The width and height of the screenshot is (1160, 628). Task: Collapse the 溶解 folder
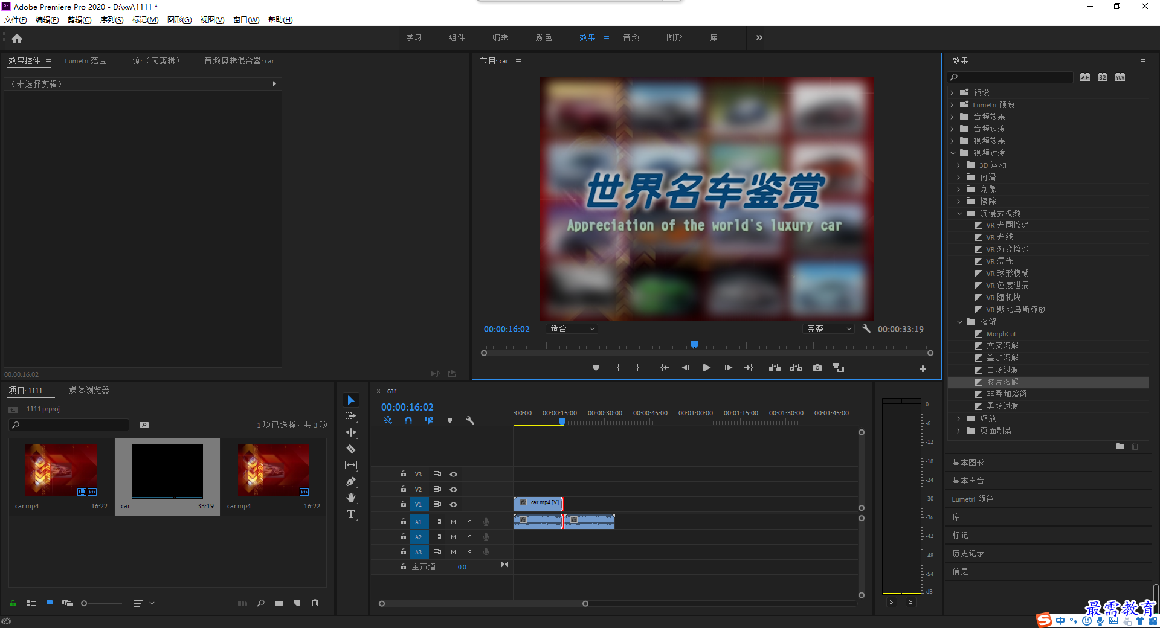pos(959,322)
